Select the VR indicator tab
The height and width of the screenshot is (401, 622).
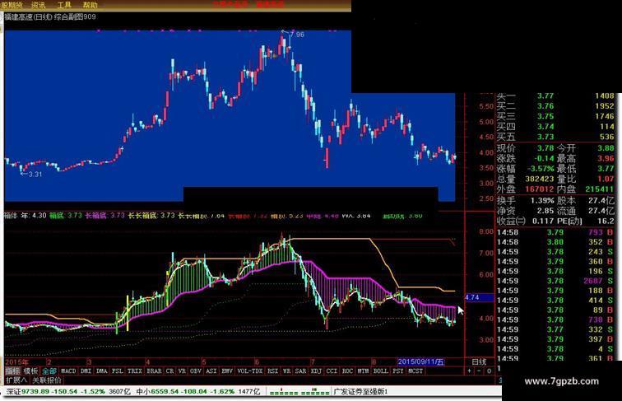[182, 371]
